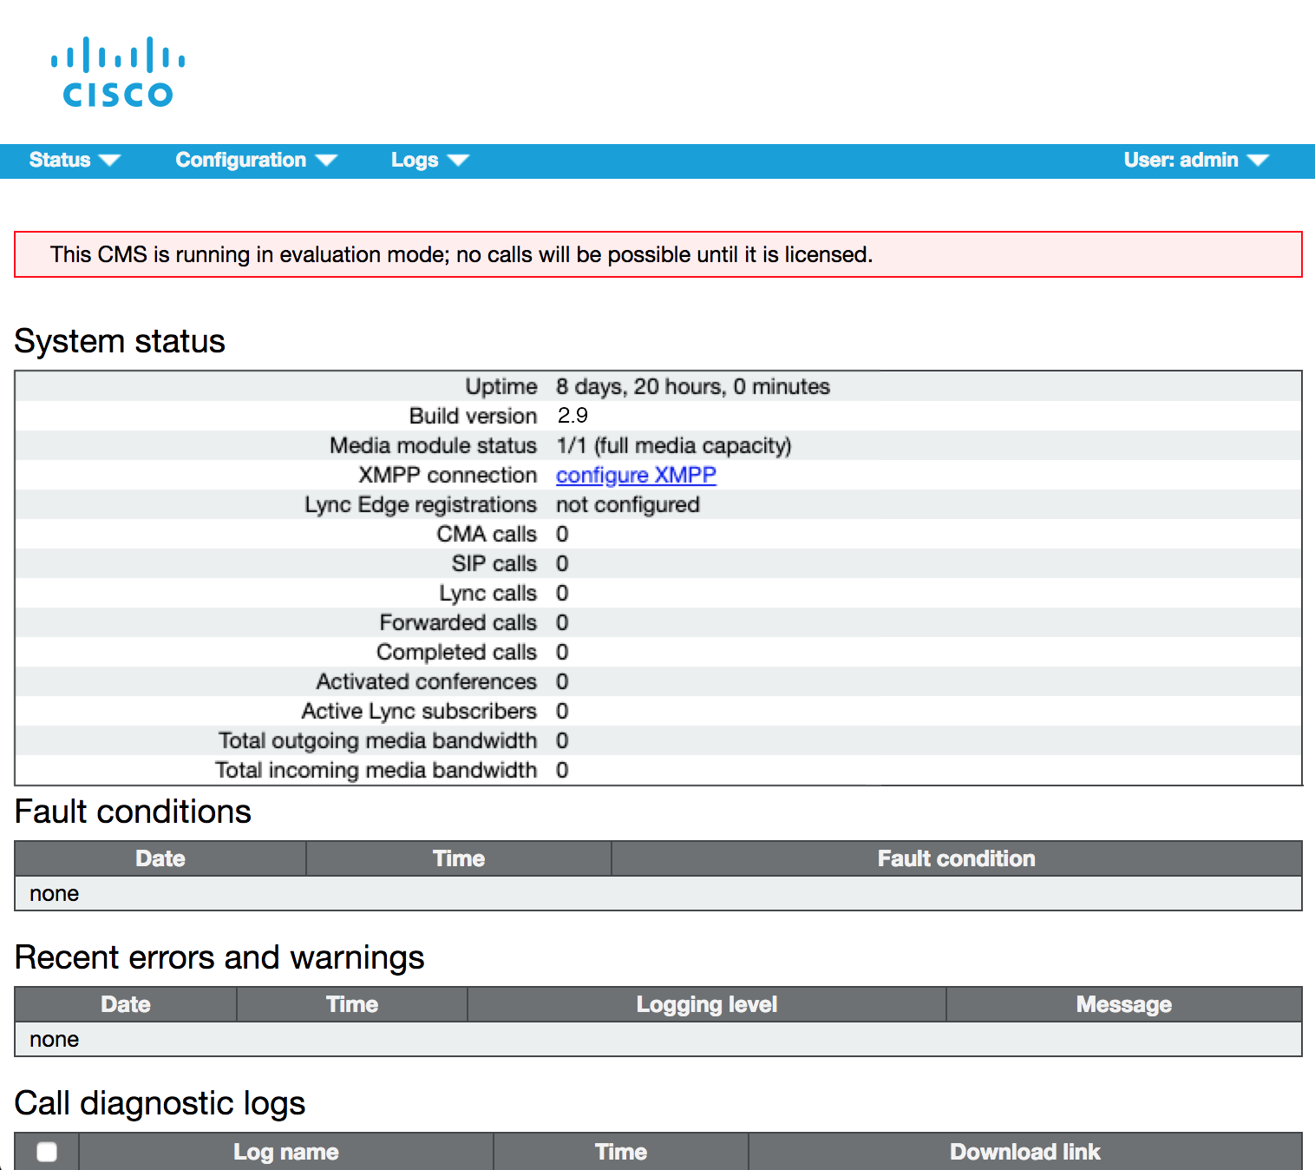Screen dimensions: 1315x1170
Task: Click Time header in Fault conditions table
Action: click(x=459, y=858)
